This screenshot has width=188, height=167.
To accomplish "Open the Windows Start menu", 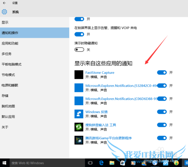I will (5, 163).
